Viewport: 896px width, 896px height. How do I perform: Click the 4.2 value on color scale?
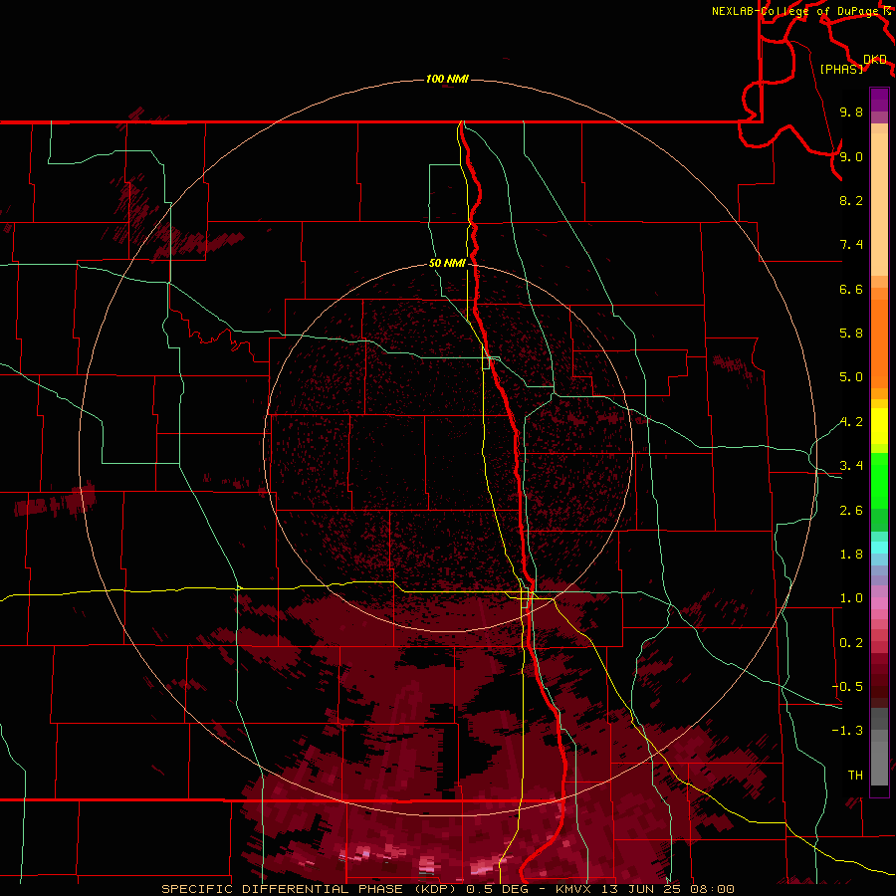851,422
